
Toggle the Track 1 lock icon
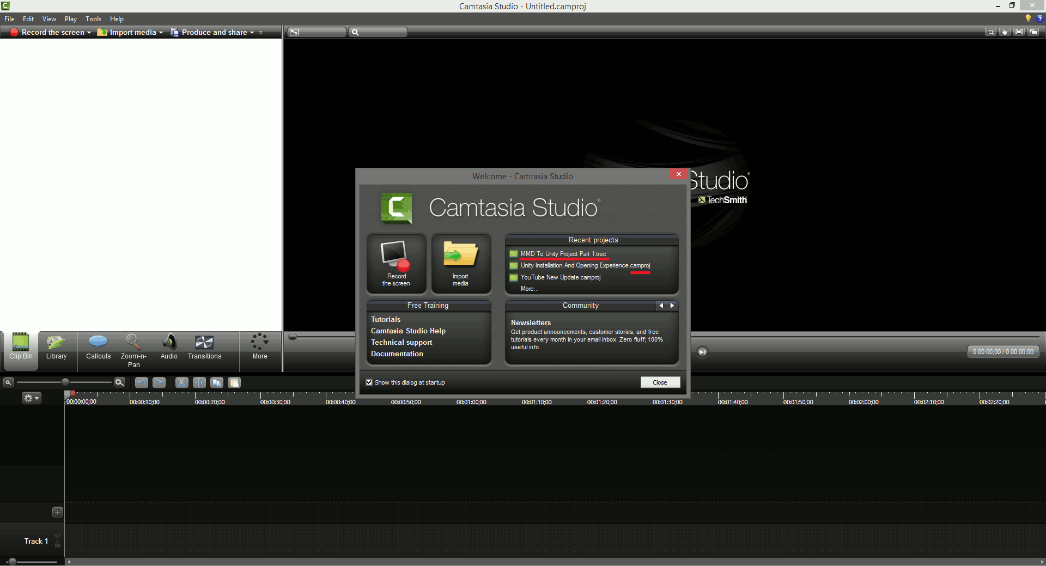[x=58, y=544]
